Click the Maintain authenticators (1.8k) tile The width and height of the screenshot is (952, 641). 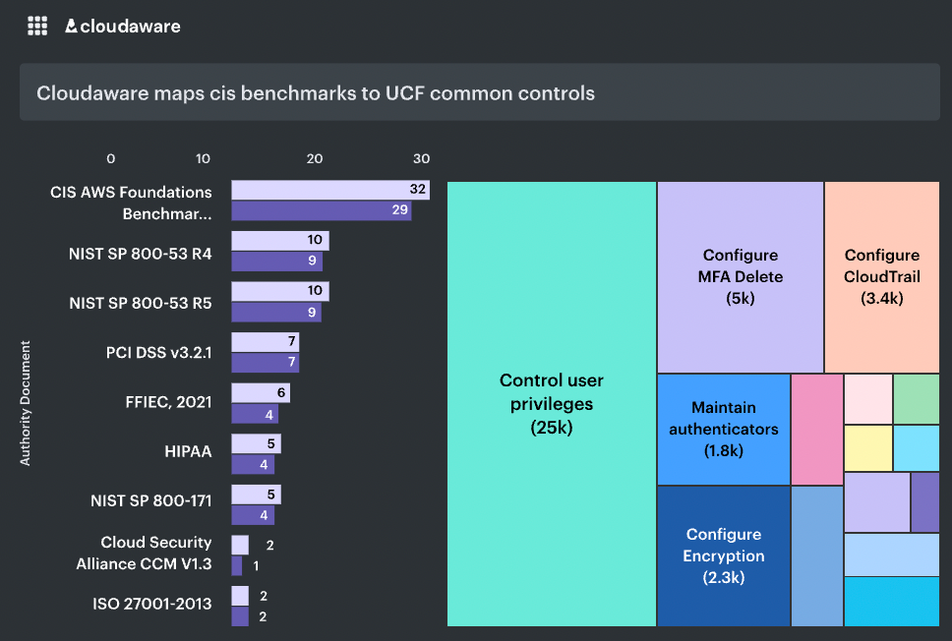tap(724, 430)
